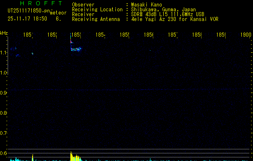Click the small green dot near 1.1 kHz
Image resolution: width=253 pixels, height=161 pixels.
click(x=32, y=53)
